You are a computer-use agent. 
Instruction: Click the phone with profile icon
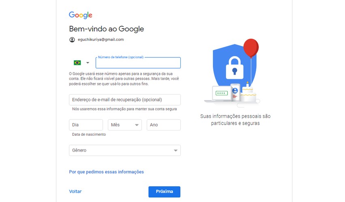point(235,93)
